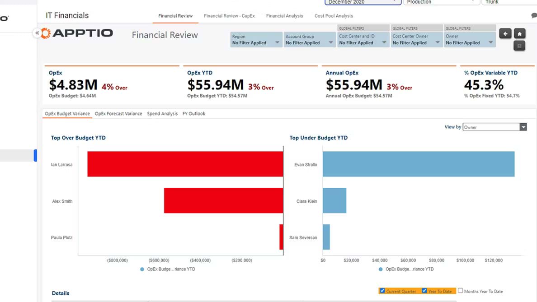Open the comments speech bubble icon
Viewport: 537px width, 302px height.
[x=534, y=15]
